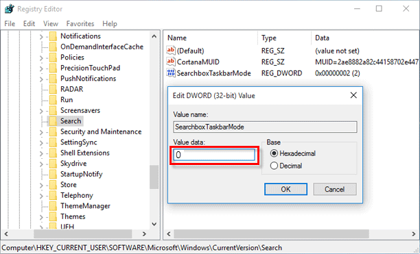The width and height of the screenshot is (420, 254).
Task: Select the SearchboxTaskbarMode value name
Action: coord(213,73)
